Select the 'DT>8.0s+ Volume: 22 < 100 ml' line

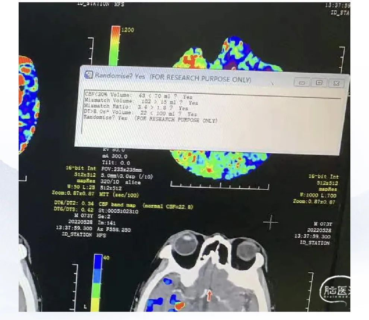point(141,113)
